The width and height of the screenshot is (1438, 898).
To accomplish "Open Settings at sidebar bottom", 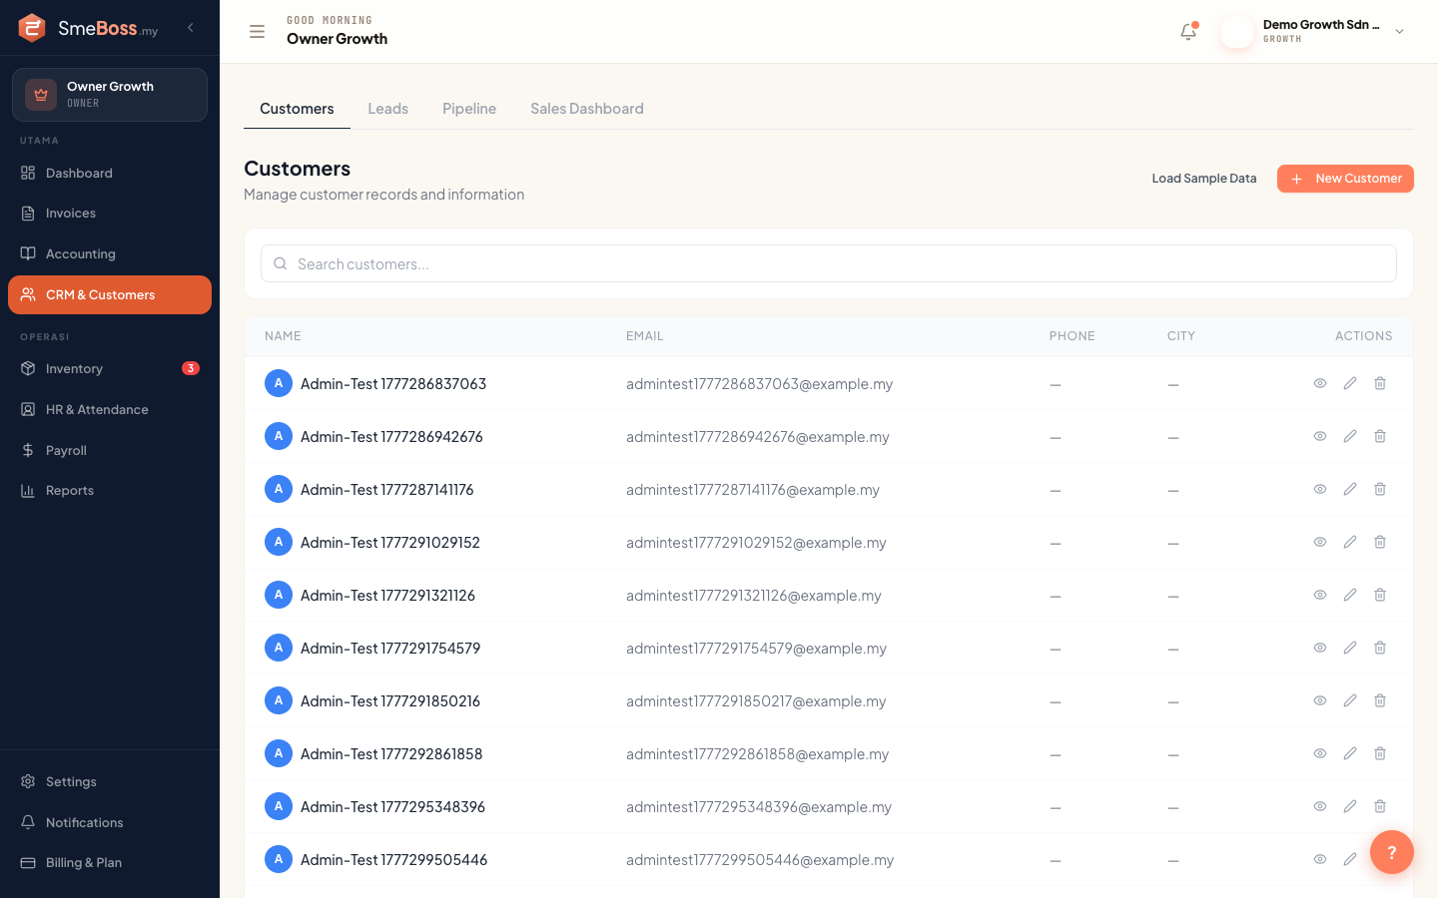I will point(110,781).
